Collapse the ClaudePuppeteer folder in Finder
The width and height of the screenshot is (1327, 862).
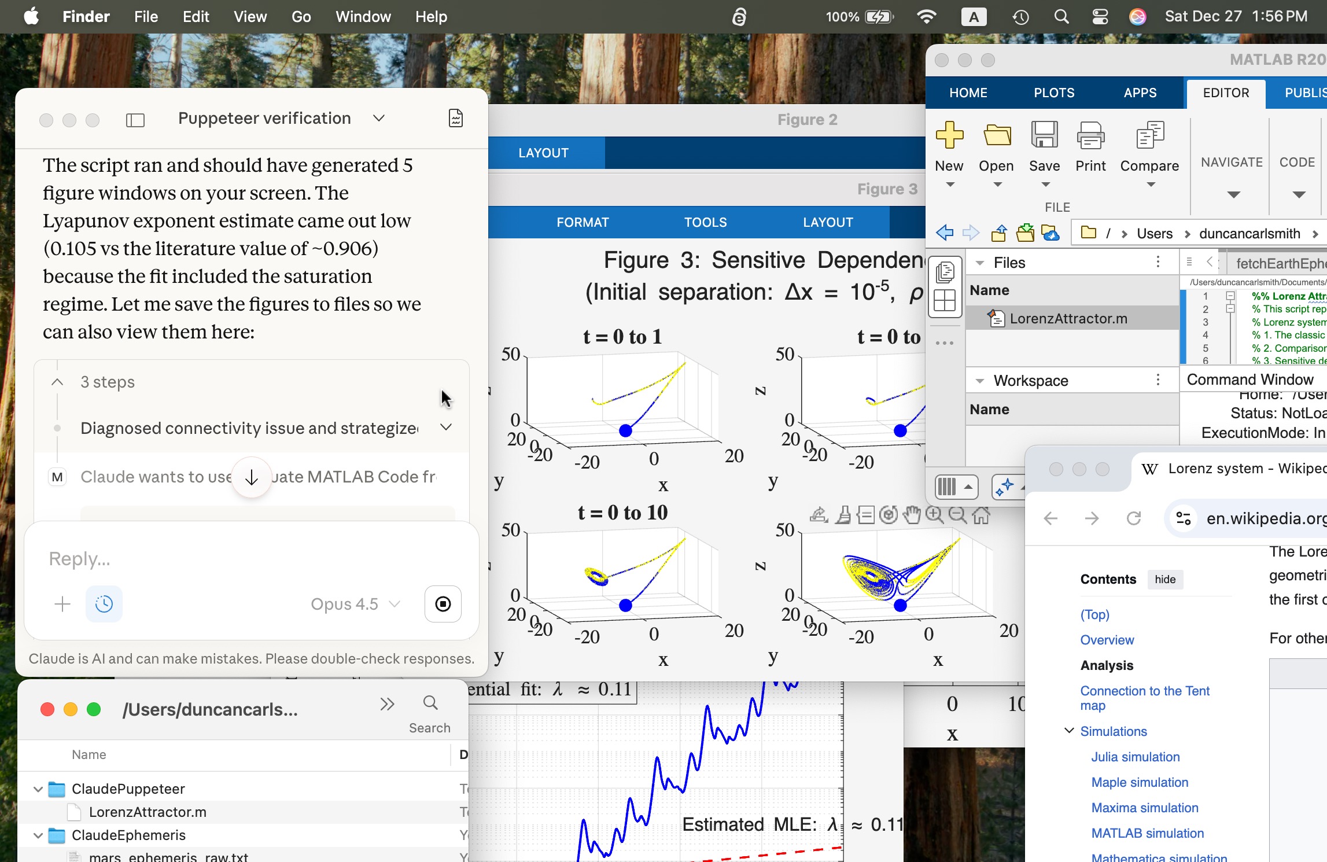38,789
